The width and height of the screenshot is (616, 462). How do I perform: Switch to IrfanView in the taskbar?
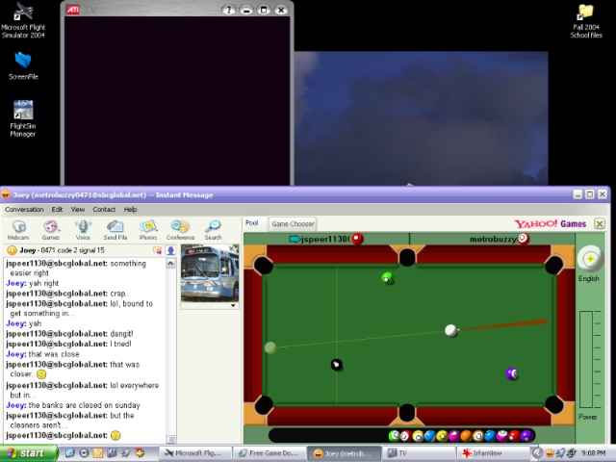click(x=489, y=452)
